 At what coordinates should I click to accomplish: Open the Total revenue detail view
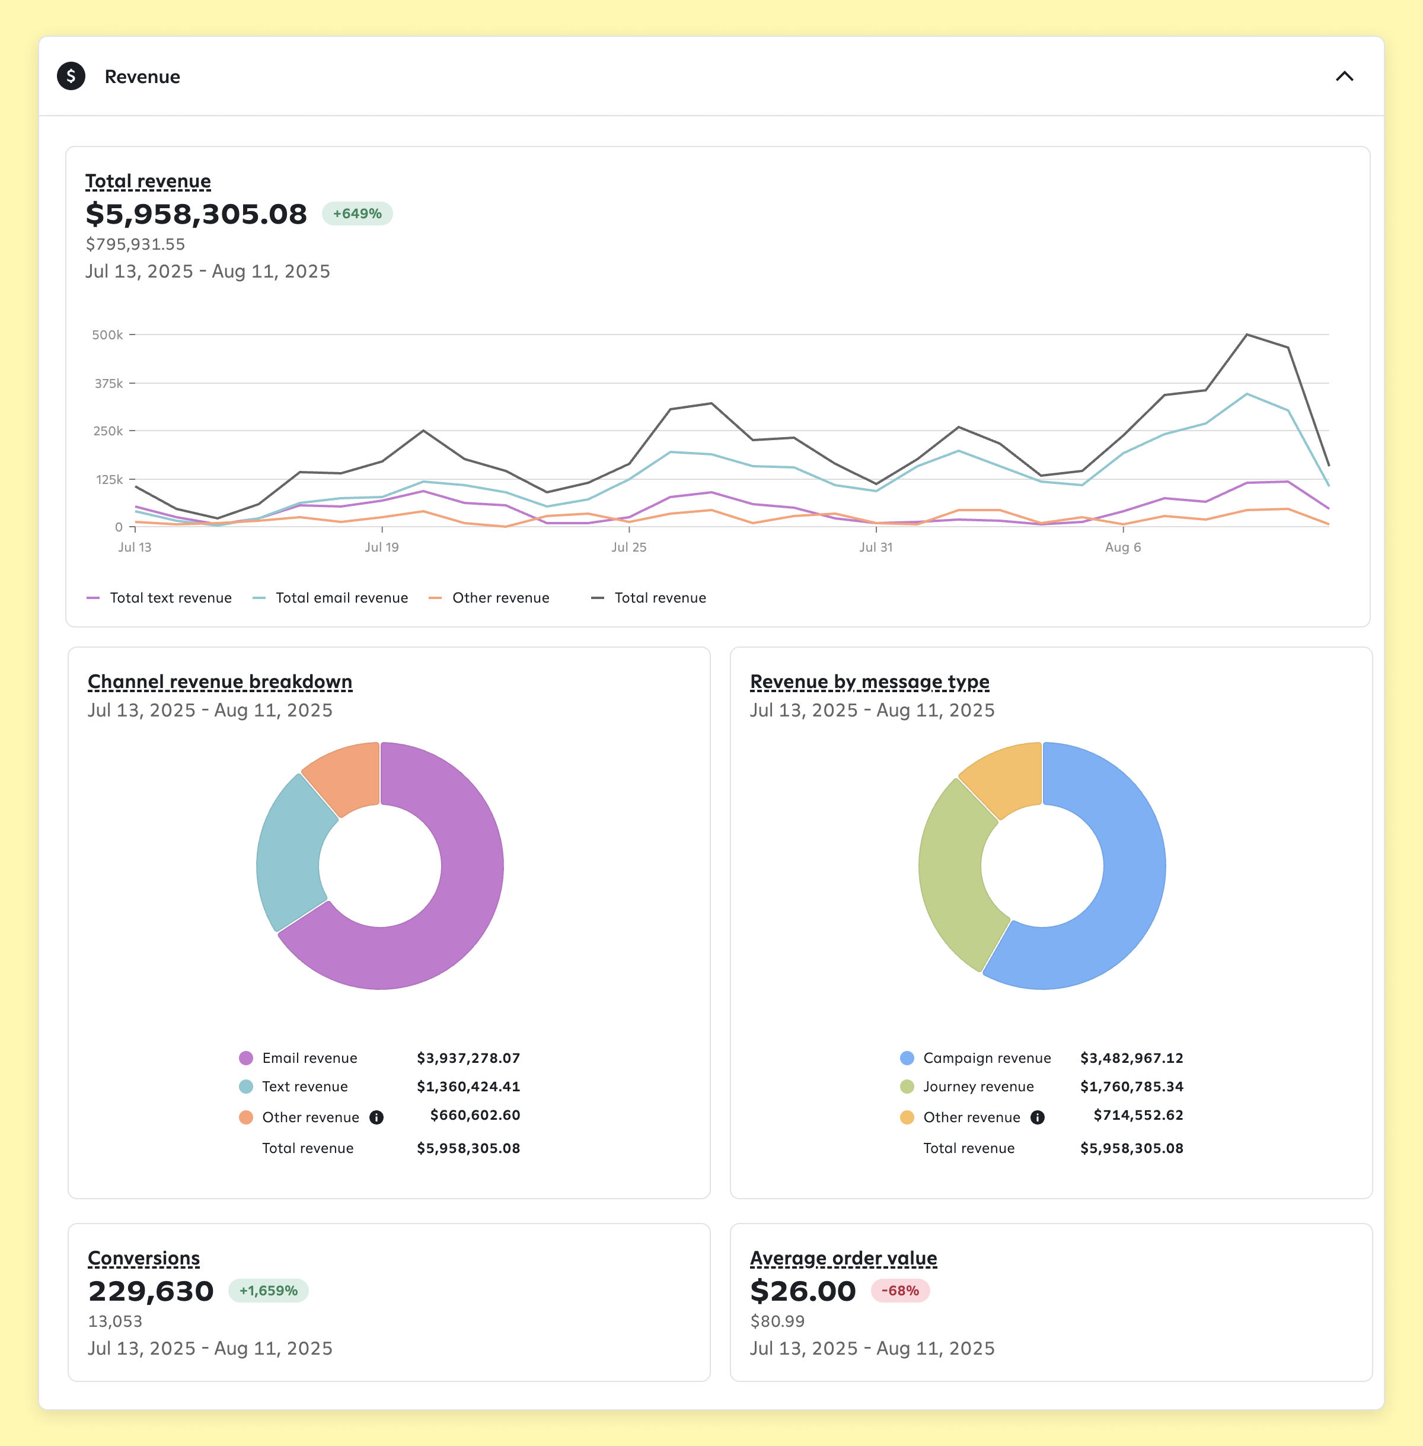pyautogui.click(x=147, y=180)
